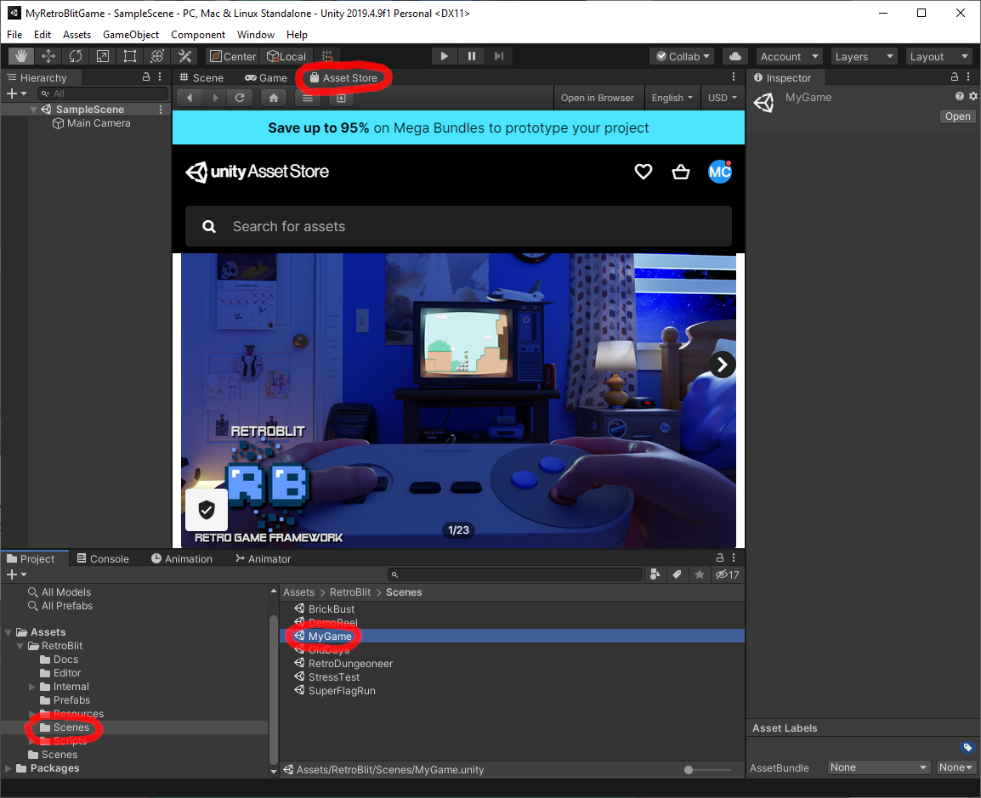Image resolution: width=981 pixels, height=798 pixels.
Task: Click the Inspector Open button
Action: pos(957,116)
